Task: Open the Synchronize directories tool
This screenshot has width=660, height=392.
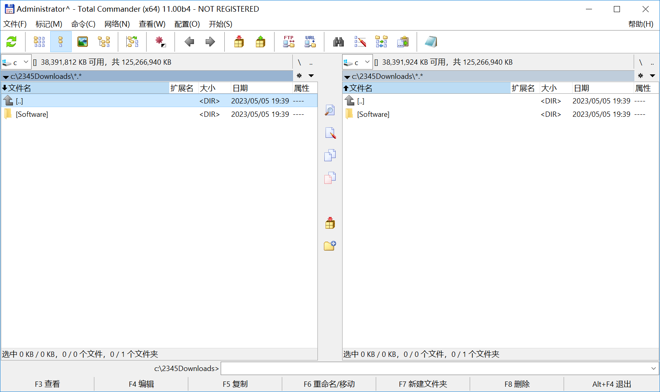Action: [381, 42]
